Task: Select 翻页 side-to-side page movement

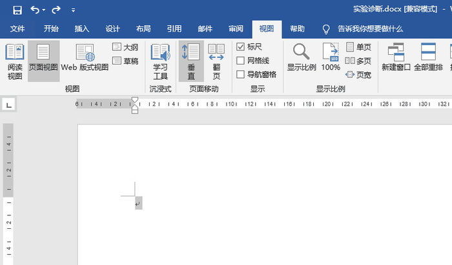Action: tap(216, 61)
